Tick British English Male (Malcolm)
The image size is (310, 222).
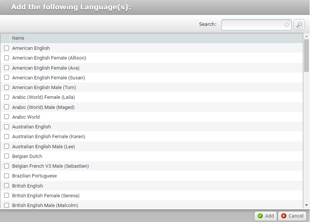click(6, 205)
